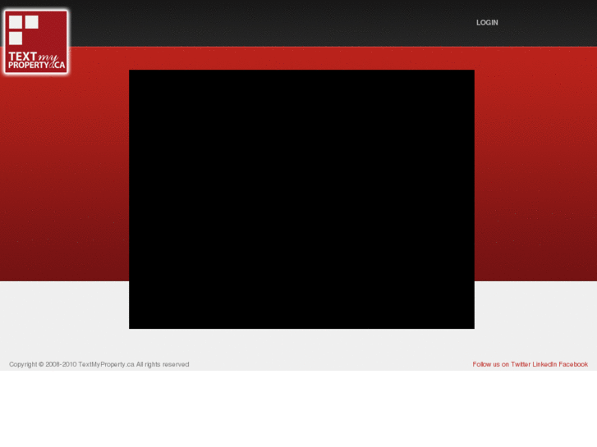This screenshot has height=447, width=597.
Task: Click "All rights reserved" footer text
Action: pos(163,364)
